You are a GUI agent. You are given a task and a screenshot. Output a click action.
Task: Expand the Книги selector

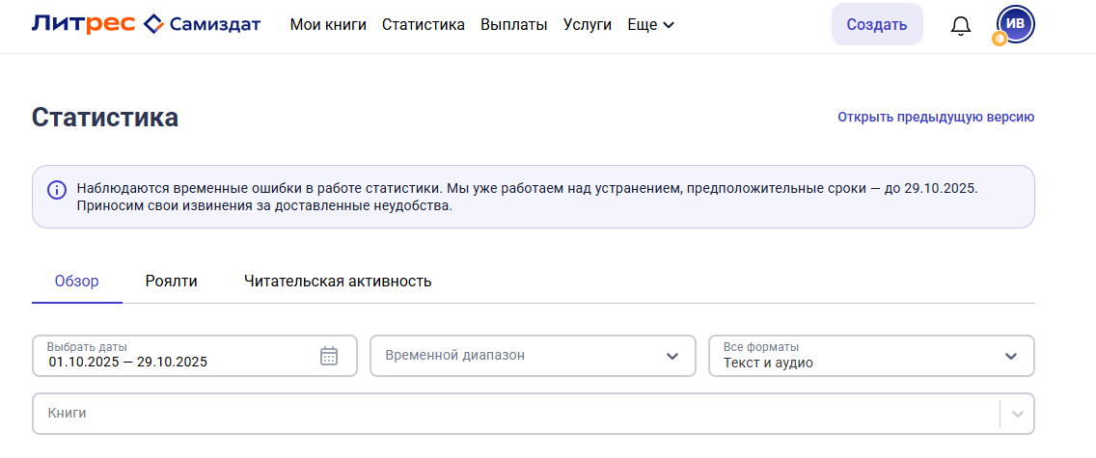(521, 414)
